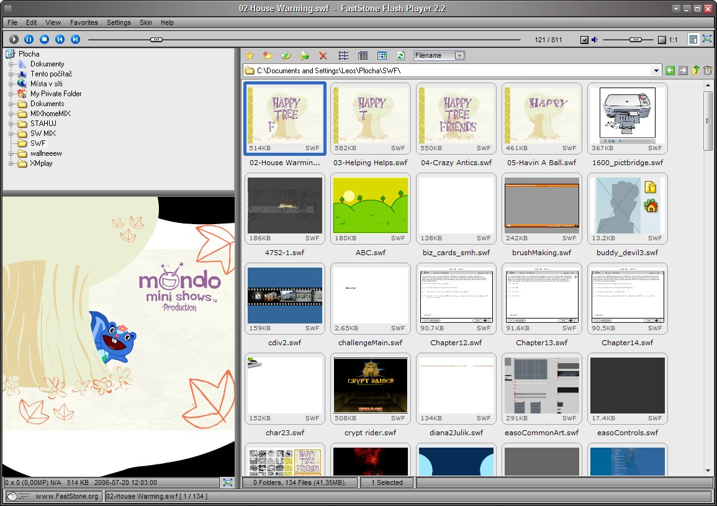Click the scroll down arrow of thumbnails
717x506 pixels.
tap(708, 471)
